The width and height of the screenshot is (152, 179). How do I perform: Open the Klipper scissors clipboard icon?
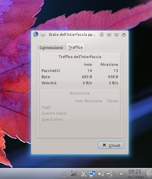(x=83, y=174)
